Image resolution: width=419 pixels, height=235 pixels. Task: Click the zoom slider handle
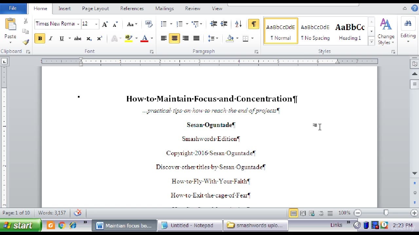tap(386, 213)
